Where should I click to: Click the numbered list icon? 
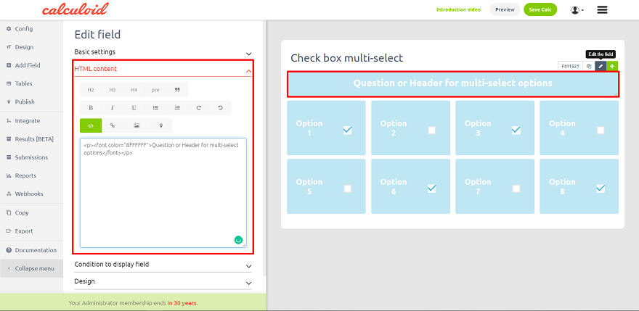click(x=177, y=107)
